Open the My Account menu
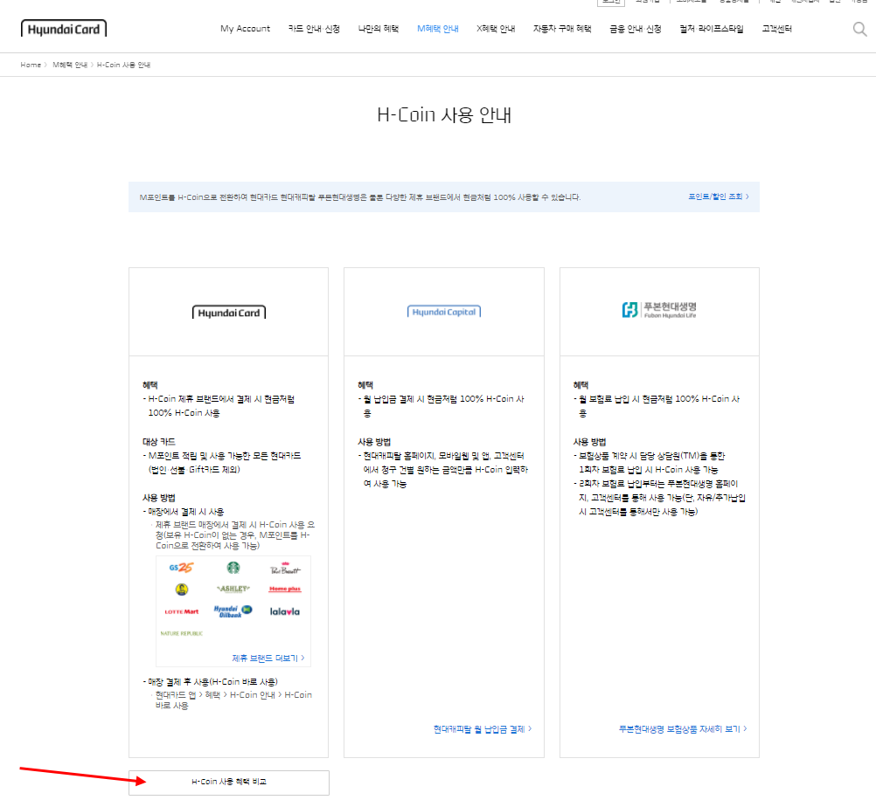This screenshot has height=800, width=876. click(x=246, y=29)
